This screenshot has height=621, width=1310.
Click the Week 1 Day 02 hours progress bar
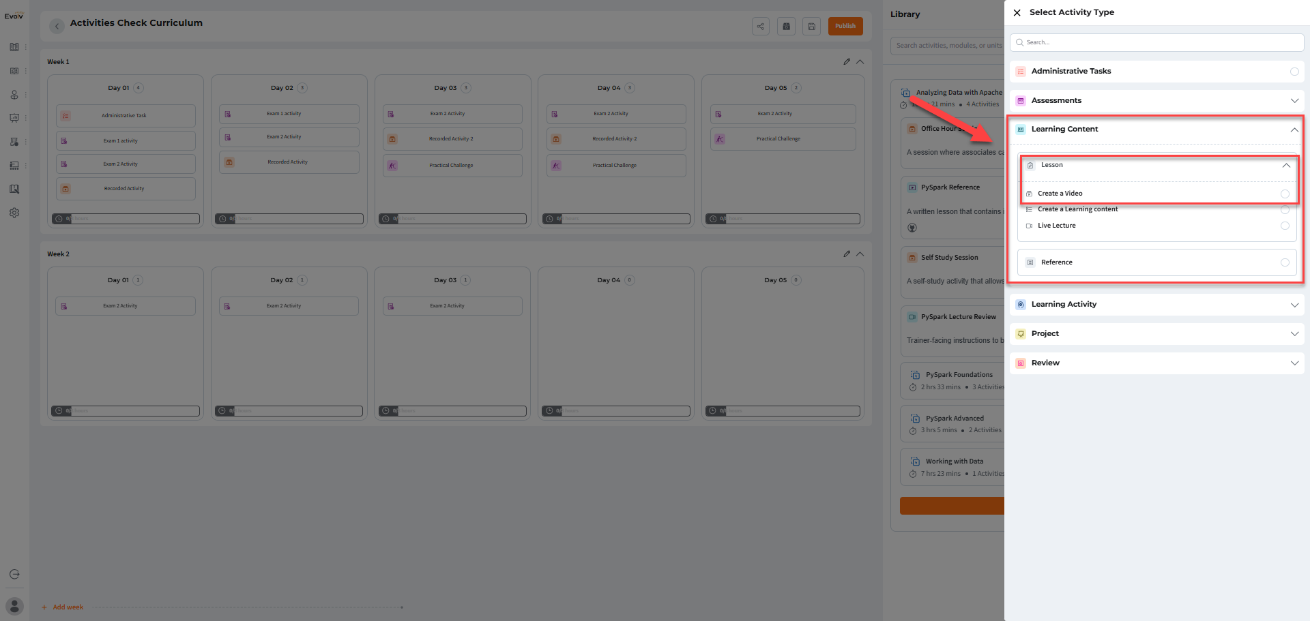[x=289, y=219]
